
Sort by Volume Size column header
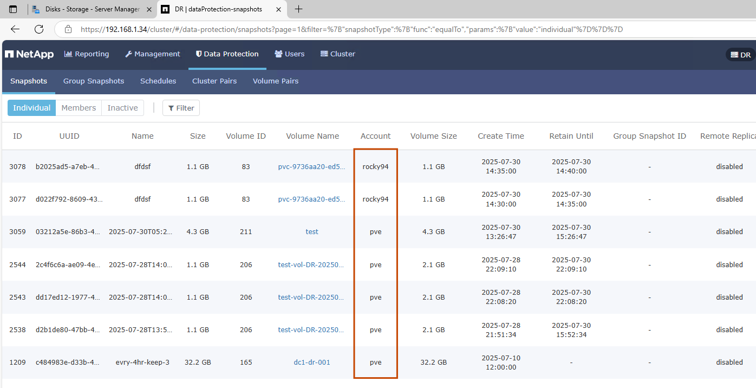tap(434, 136)
